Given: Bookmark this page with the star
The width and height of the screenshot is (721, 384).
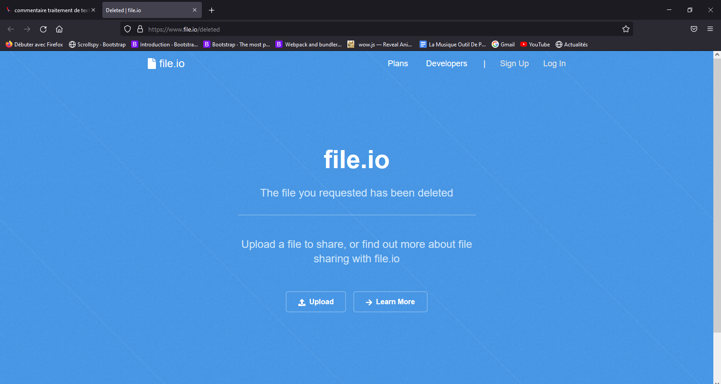Looking at the screenshot, I should point(626,29).
